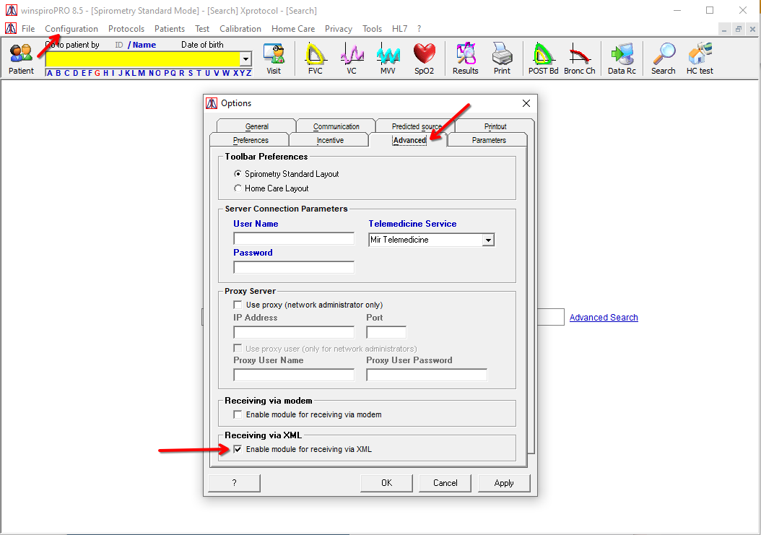Screen dimensions: 761x535
Task: Click the Apply button
Action: [504, 483]
